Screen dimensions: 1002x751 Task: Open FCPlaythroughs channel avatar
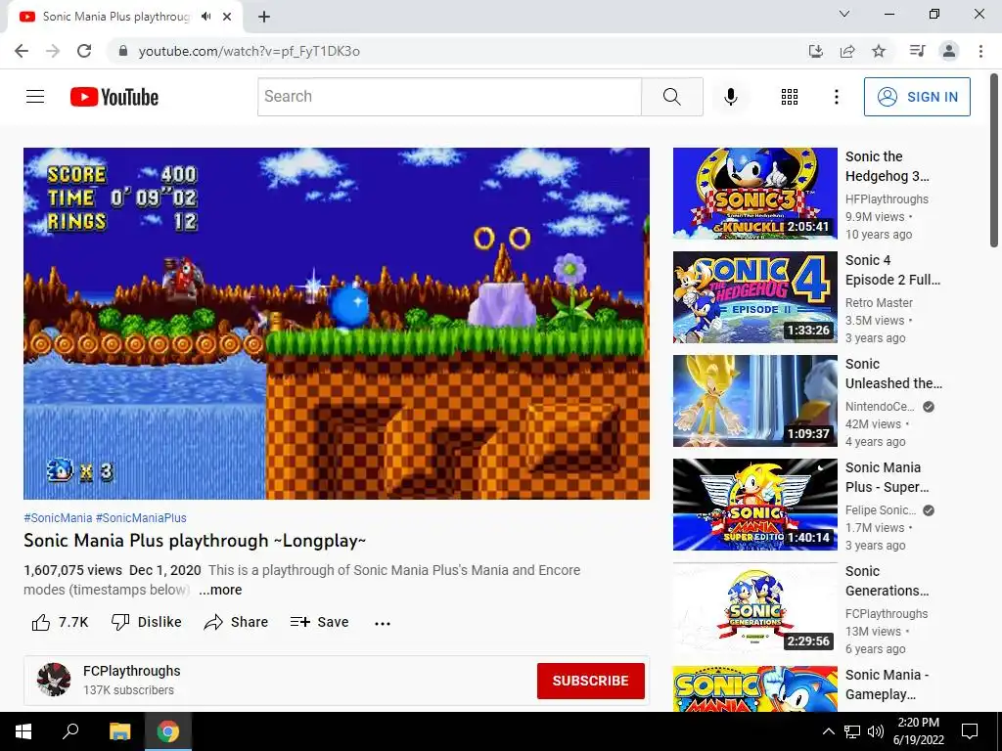click(53, 680)
